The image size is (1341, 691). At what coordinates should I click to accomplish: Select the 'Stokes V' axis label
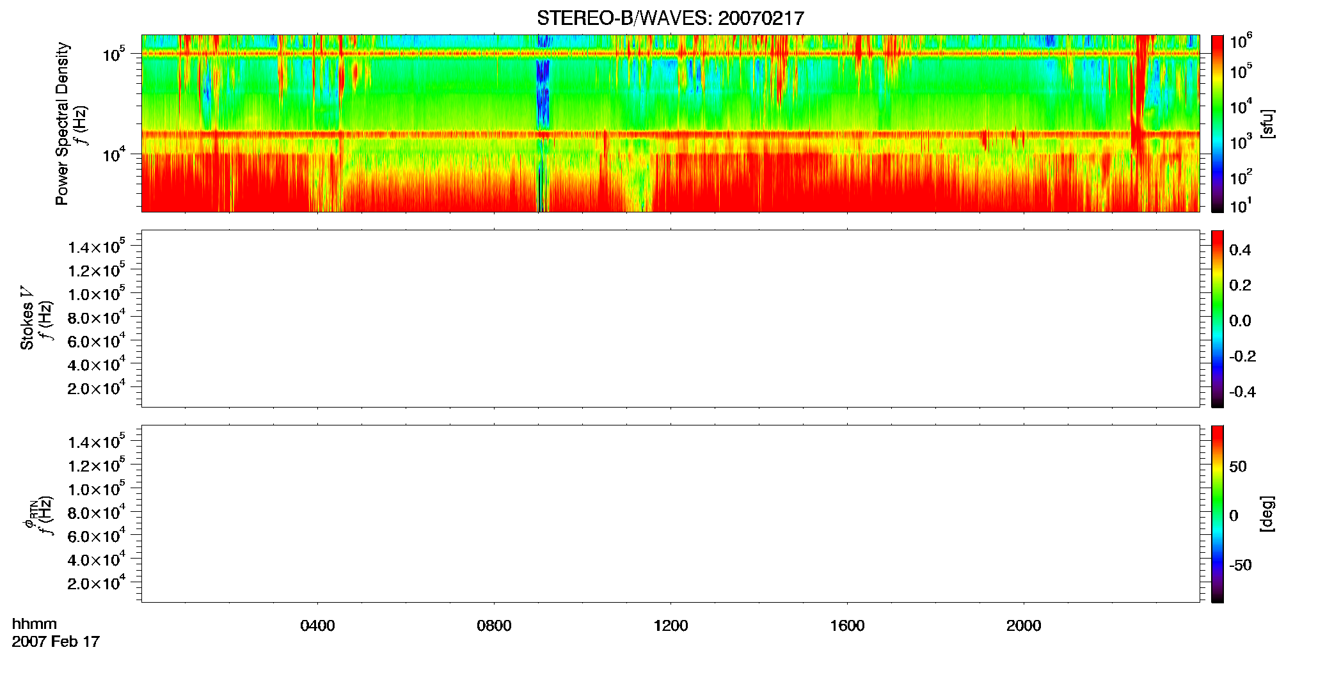click(27, 319)
